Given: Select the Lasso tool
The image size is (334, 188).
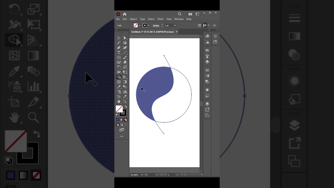Looking at the screenshot, I should pyautogui.click(x=125, y=43).
